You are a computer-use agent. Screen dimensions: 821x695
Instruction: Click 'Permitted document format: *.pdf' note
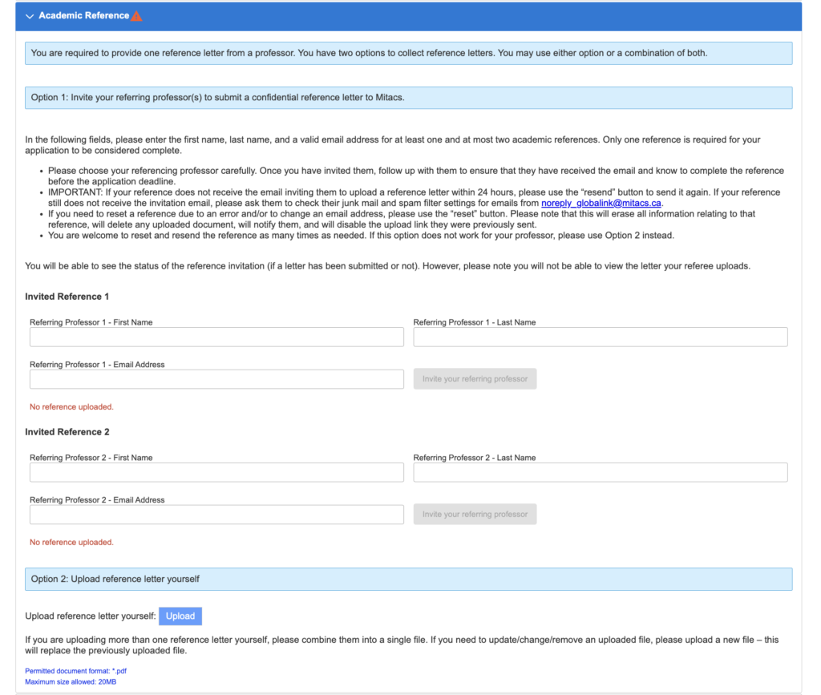tap(76, 671)
